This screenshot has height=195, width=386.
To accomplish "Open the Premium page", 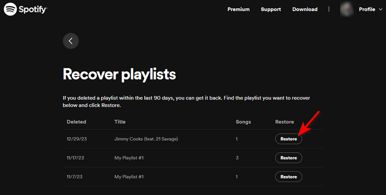I will pos(238,9).
